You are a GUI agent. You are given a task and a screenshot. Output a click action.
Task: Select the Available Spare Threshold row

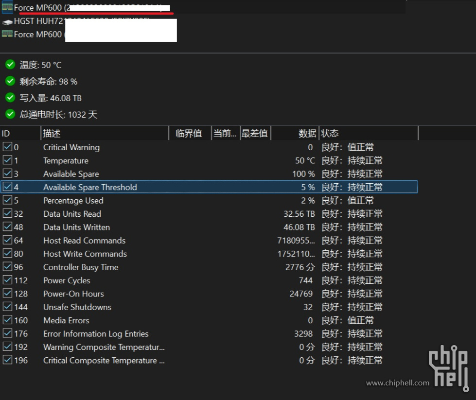pyautogui.click(x=209, y=187)
